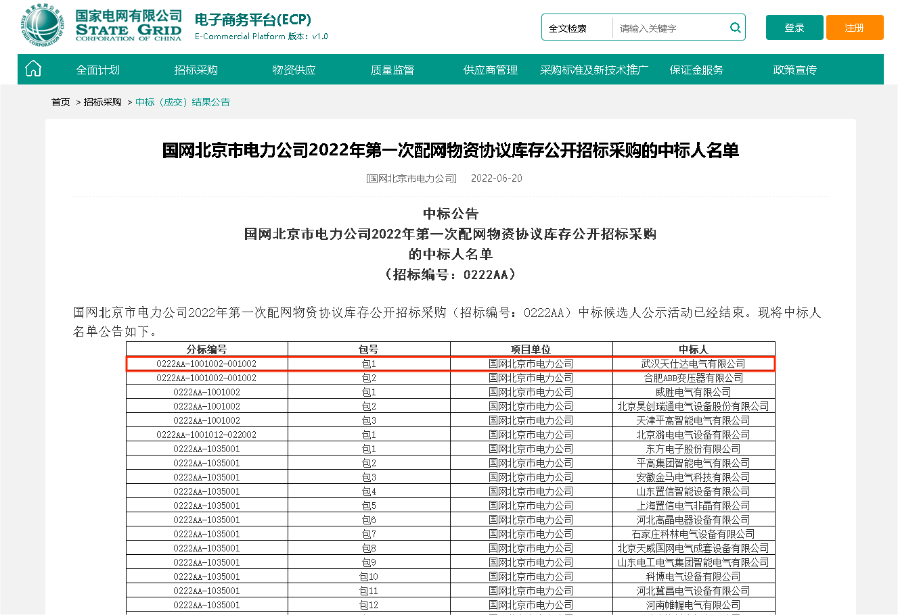The image size is (898, 615).
Task: Select cell 合肥ABB变压器有限公司
Action: tap(694, 378)
